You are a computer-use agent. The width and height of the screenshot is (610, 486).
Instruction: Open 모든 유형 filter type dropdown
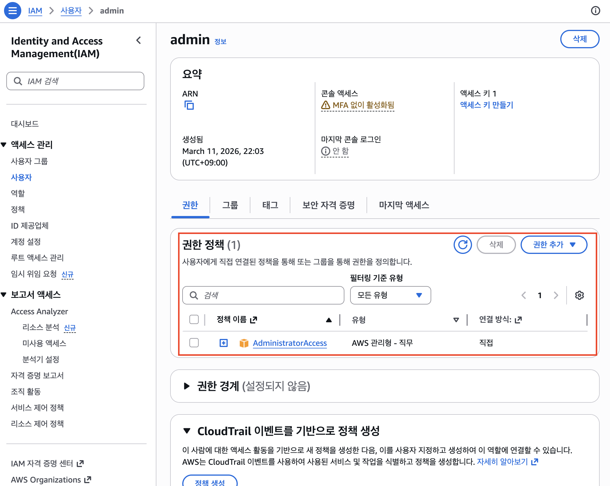390,295
